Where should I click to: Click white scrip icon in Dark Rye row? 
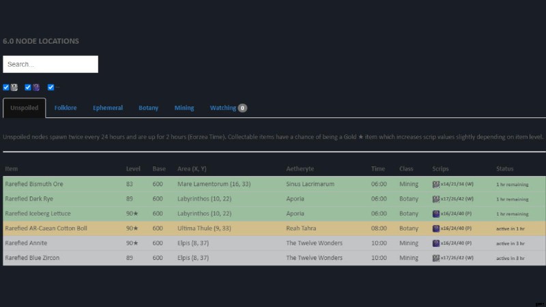click(x=436, y=199)
